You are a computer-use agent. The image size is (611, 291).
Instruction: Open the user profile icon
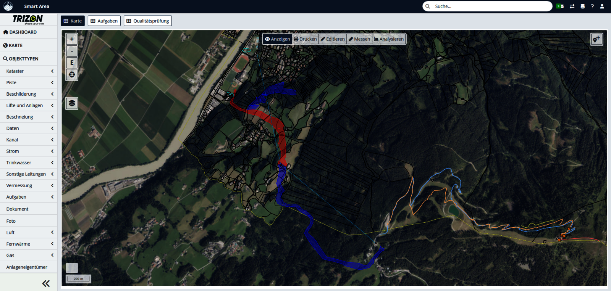(602, 6)
